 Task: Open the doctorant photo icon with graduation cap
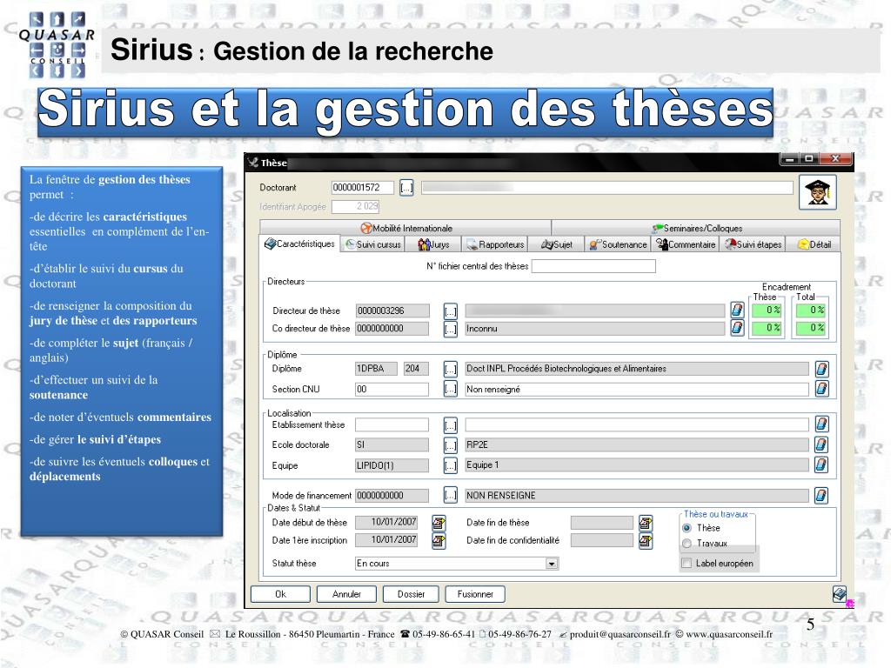point(818,192)
